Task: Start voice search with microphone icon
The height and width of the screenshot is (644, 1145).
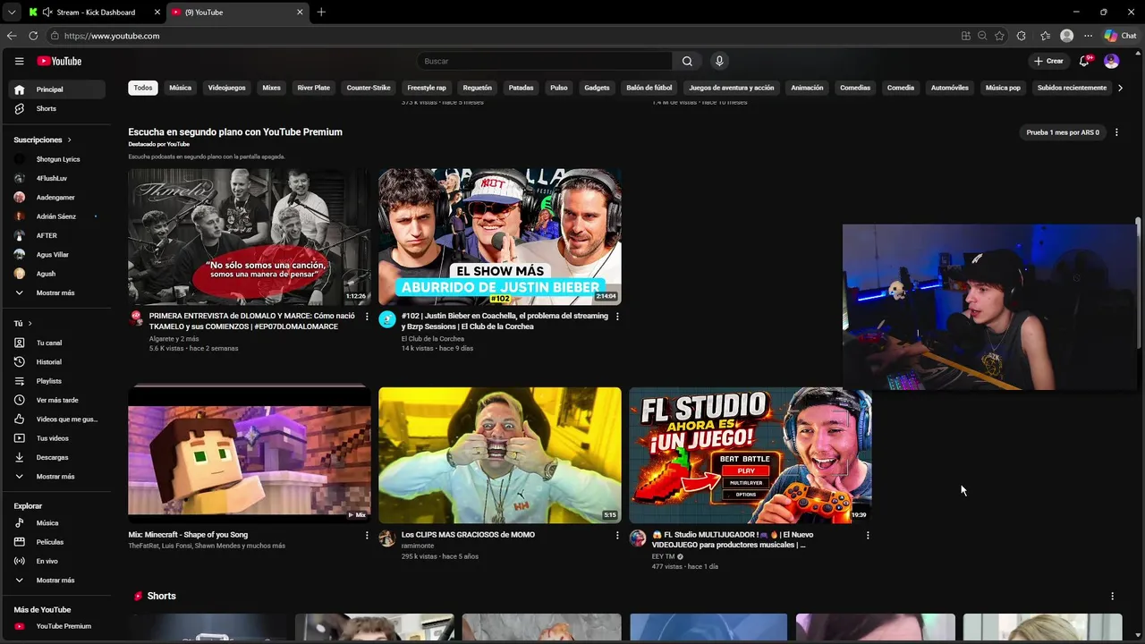Action: point(719,61)
